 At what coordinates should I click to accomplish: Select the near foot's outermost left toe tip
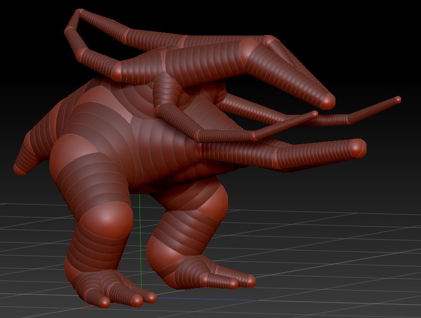(104, 302)
